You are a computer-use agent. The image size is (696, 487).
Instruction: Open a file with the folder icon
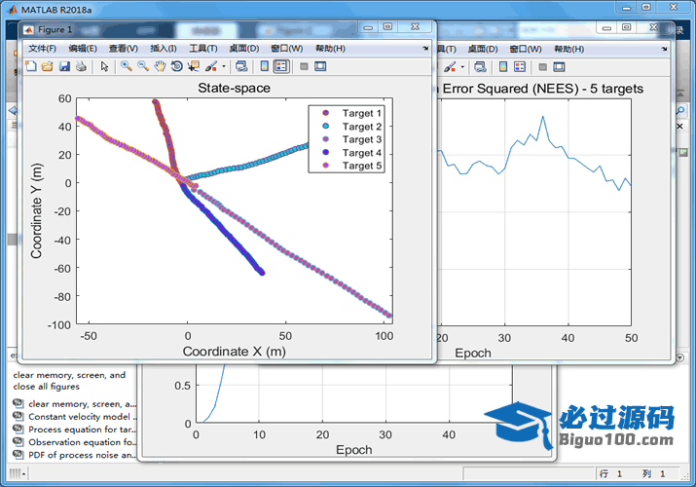point(47,66)
